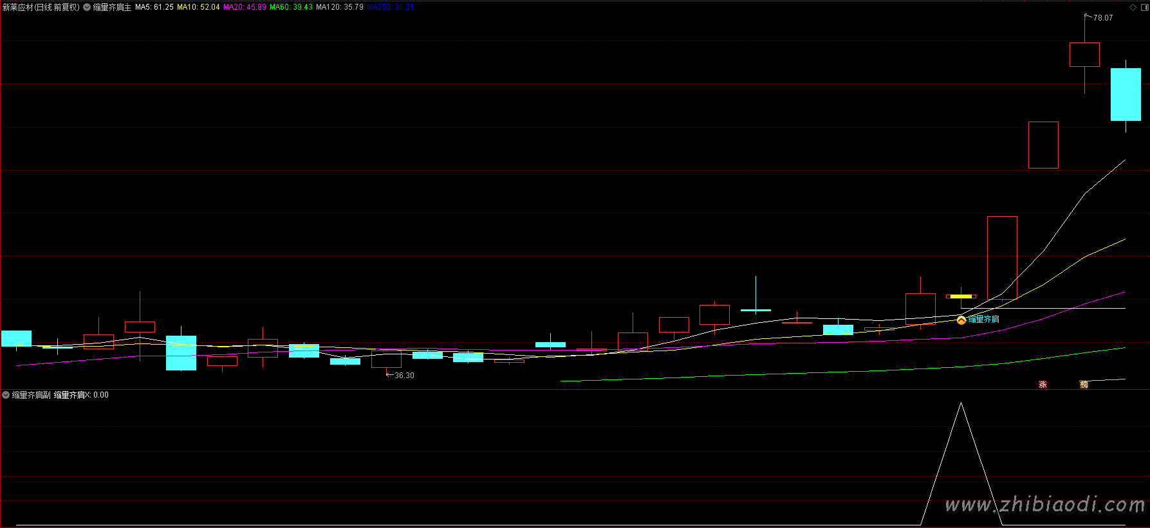
Task: Select the blue MA250 label
Action: [x=390, y=7]
